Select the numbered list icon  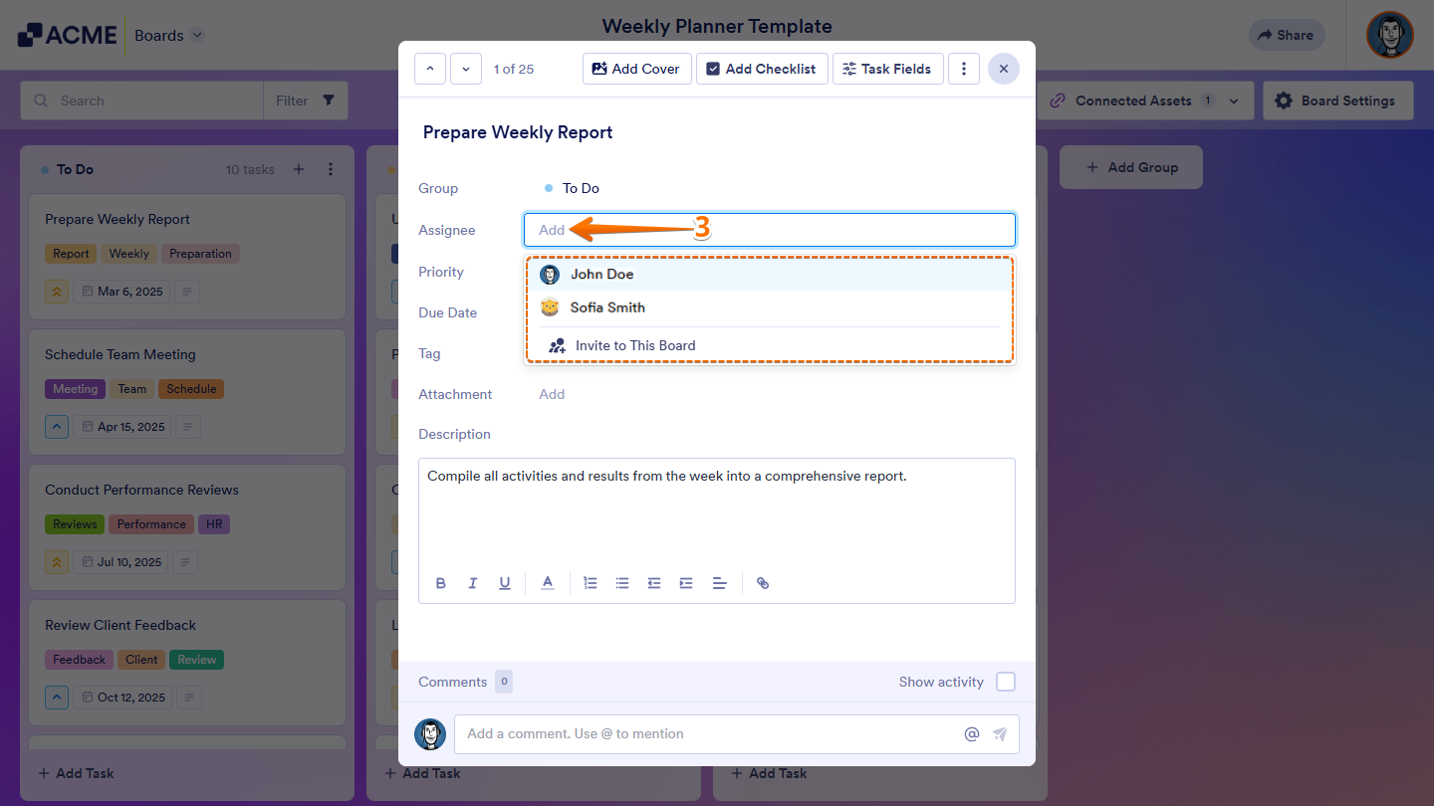[x=591, y=582]
